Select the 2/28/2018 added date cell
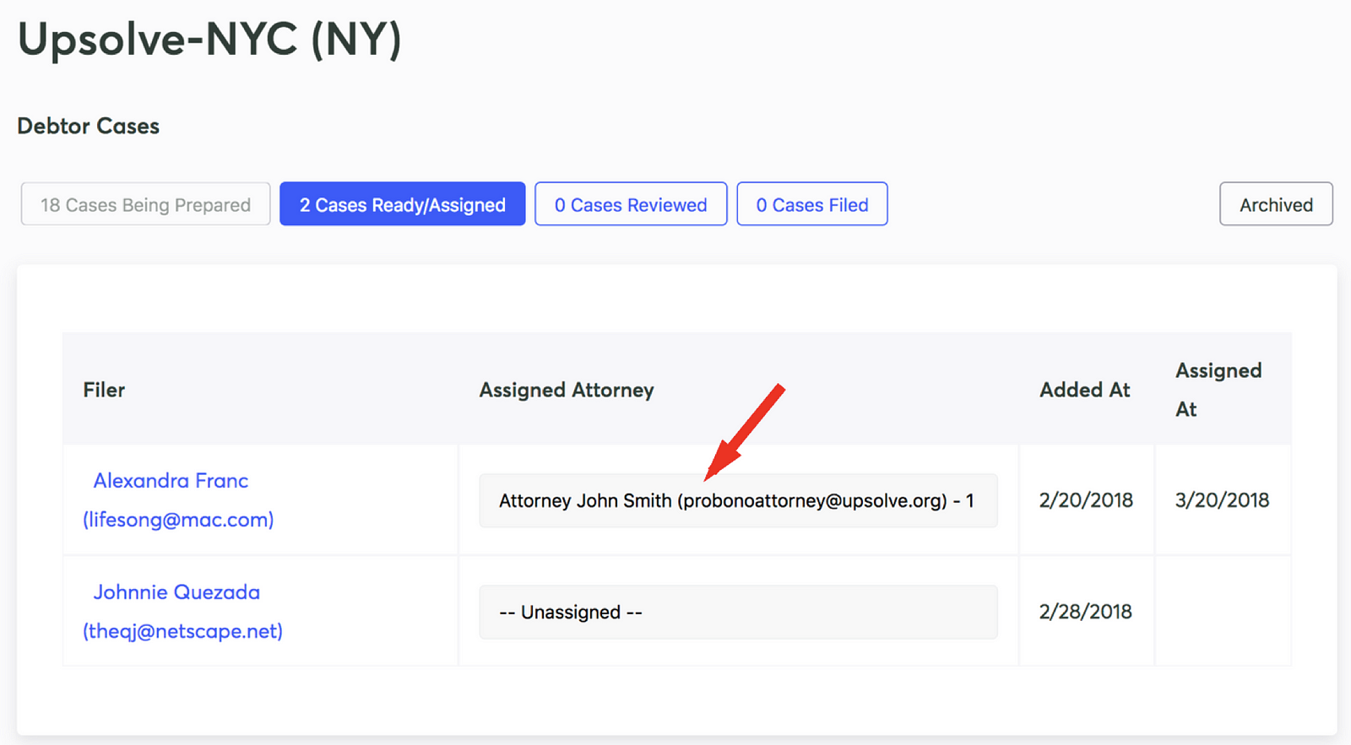This screenshot has width=1351, height=745. (1086, 611)
